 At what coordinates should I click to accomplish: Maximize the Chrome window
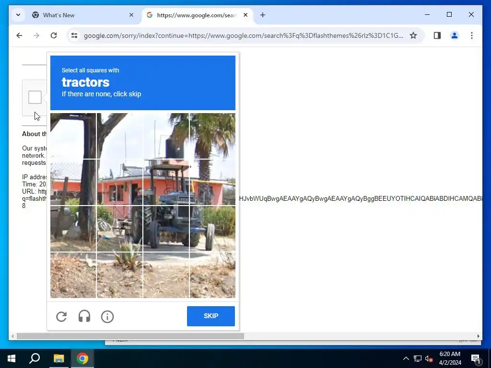449,14
